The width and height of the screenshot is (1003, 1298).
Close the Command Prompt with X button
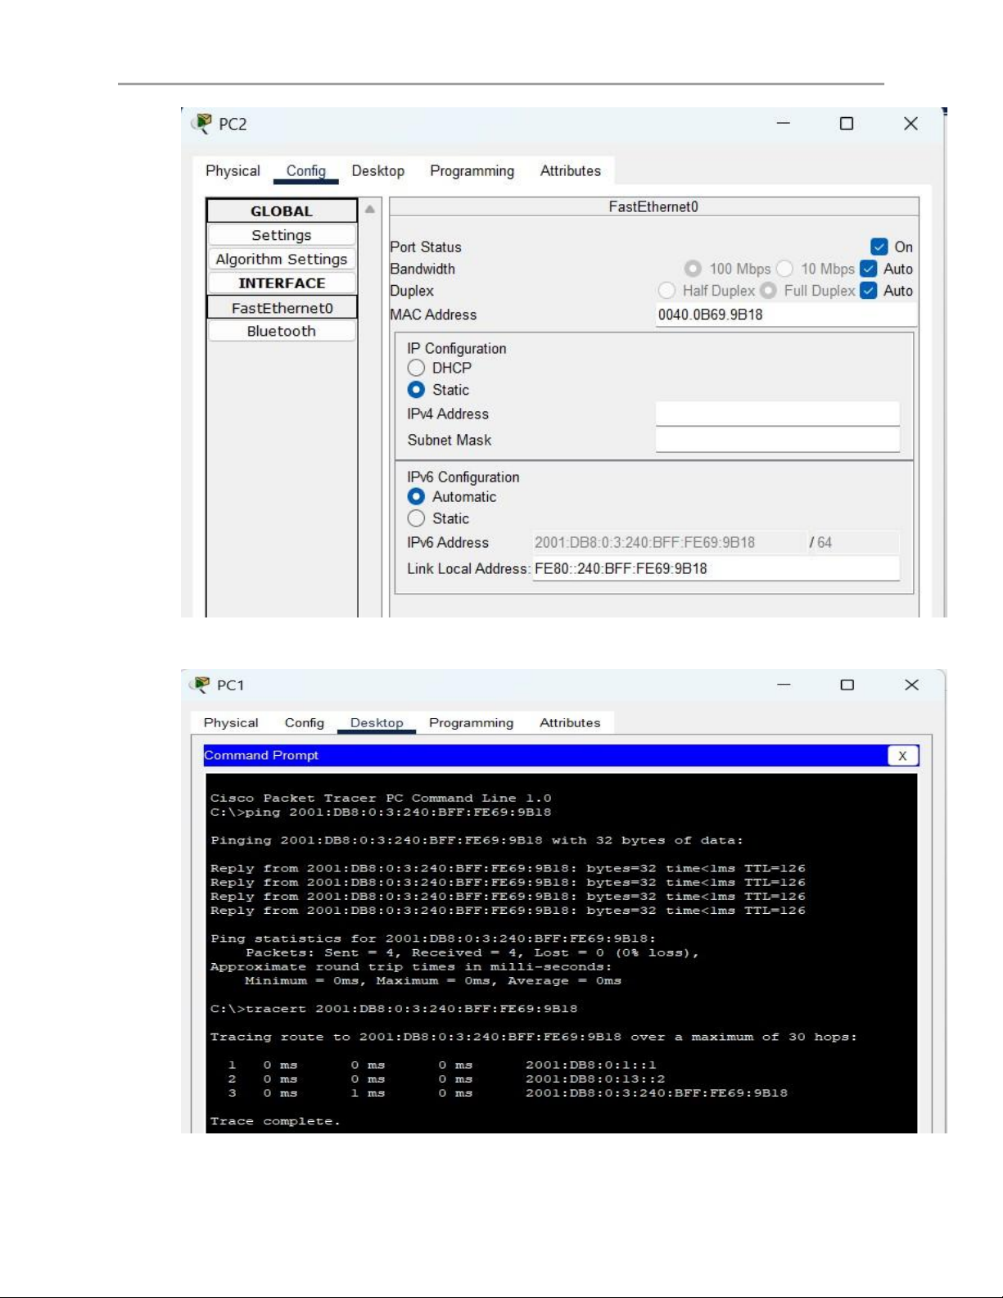902,755
